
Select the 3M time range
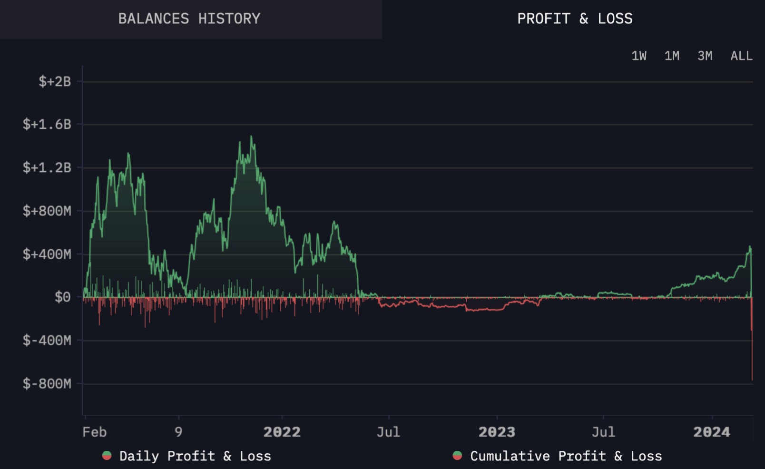705,56
